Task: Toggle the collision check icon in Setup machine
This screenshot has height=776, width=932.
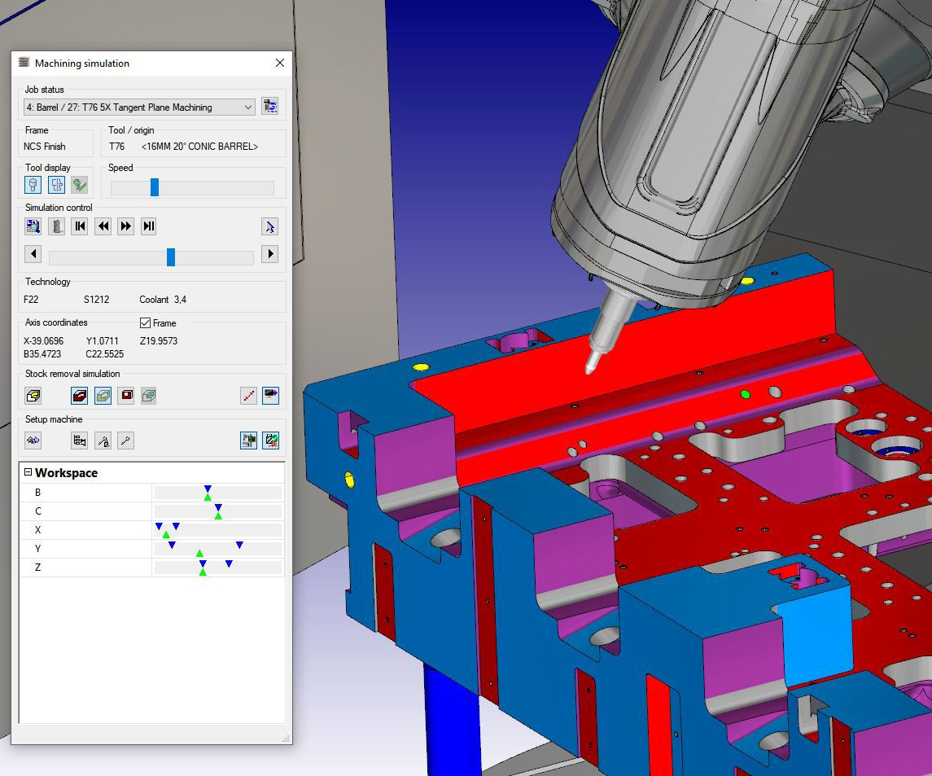Action: pos(270,441)
